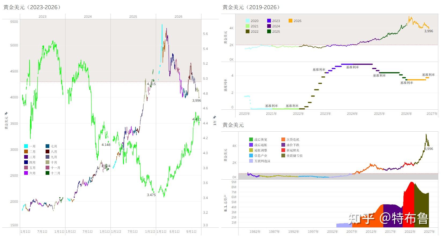Select the 信息产业 blue legend swatch
This screenshot has width=441, height=237.
pyautogui.click(x=251, y=156)
